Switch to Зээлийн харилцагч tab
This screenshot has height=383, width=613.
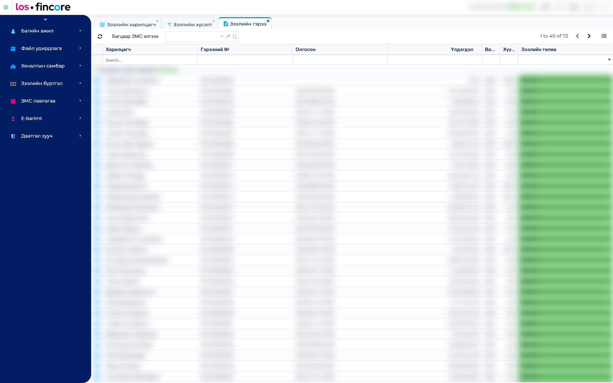(128, 24)
